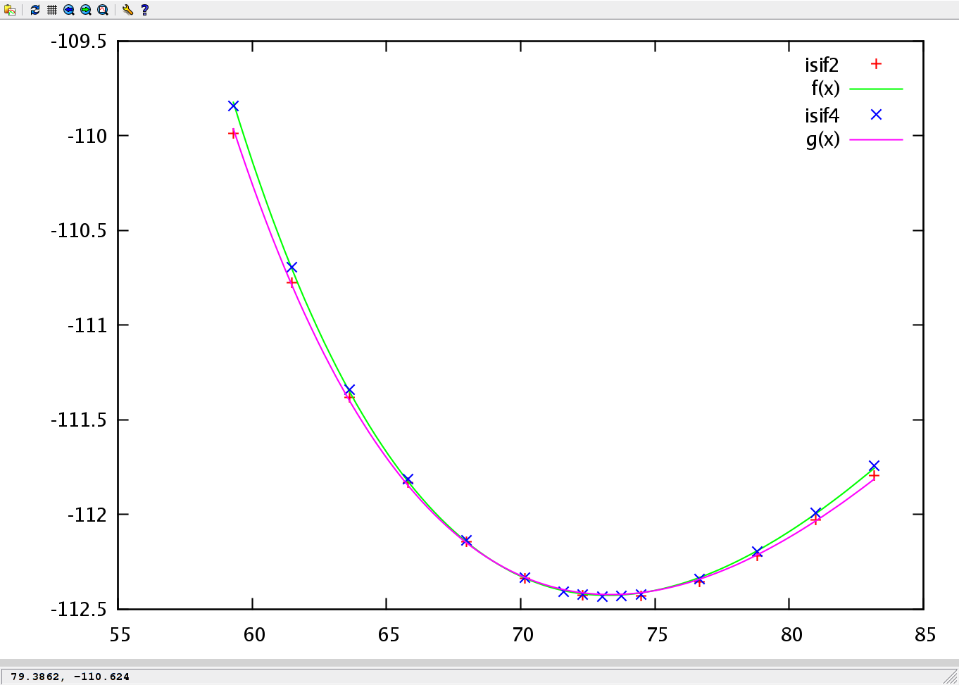Apply next zoom with the green arrow magnifier
Image resolution: width=959 pixels, height=685 pixels.
85,10
